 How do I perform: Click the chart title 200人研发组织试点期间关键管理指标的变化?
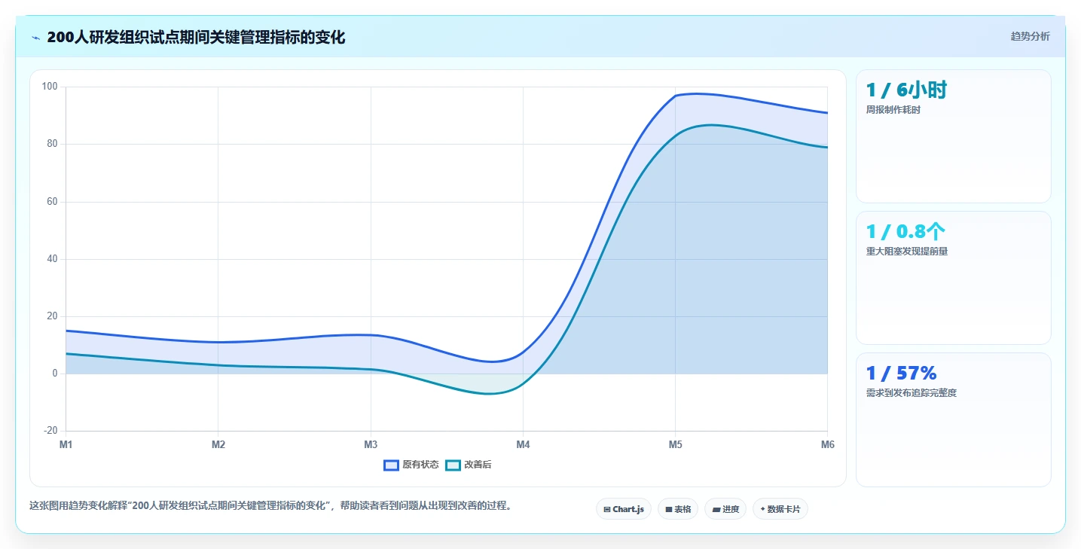click(196, 38)
